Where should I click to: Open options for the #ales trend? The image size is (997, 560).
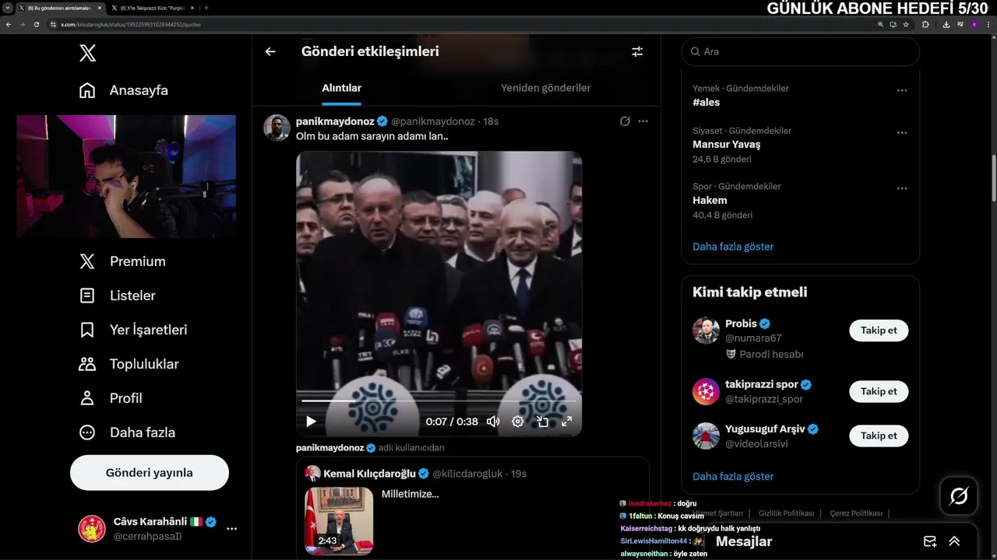[x=902, y=90]
